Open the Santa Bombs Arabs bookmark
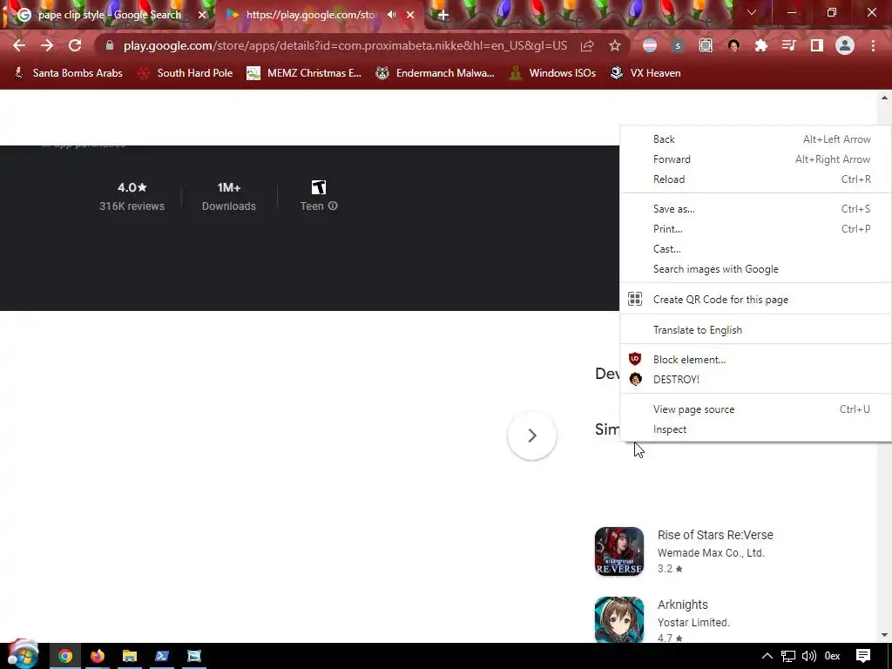892x669 pixels. 68,73
